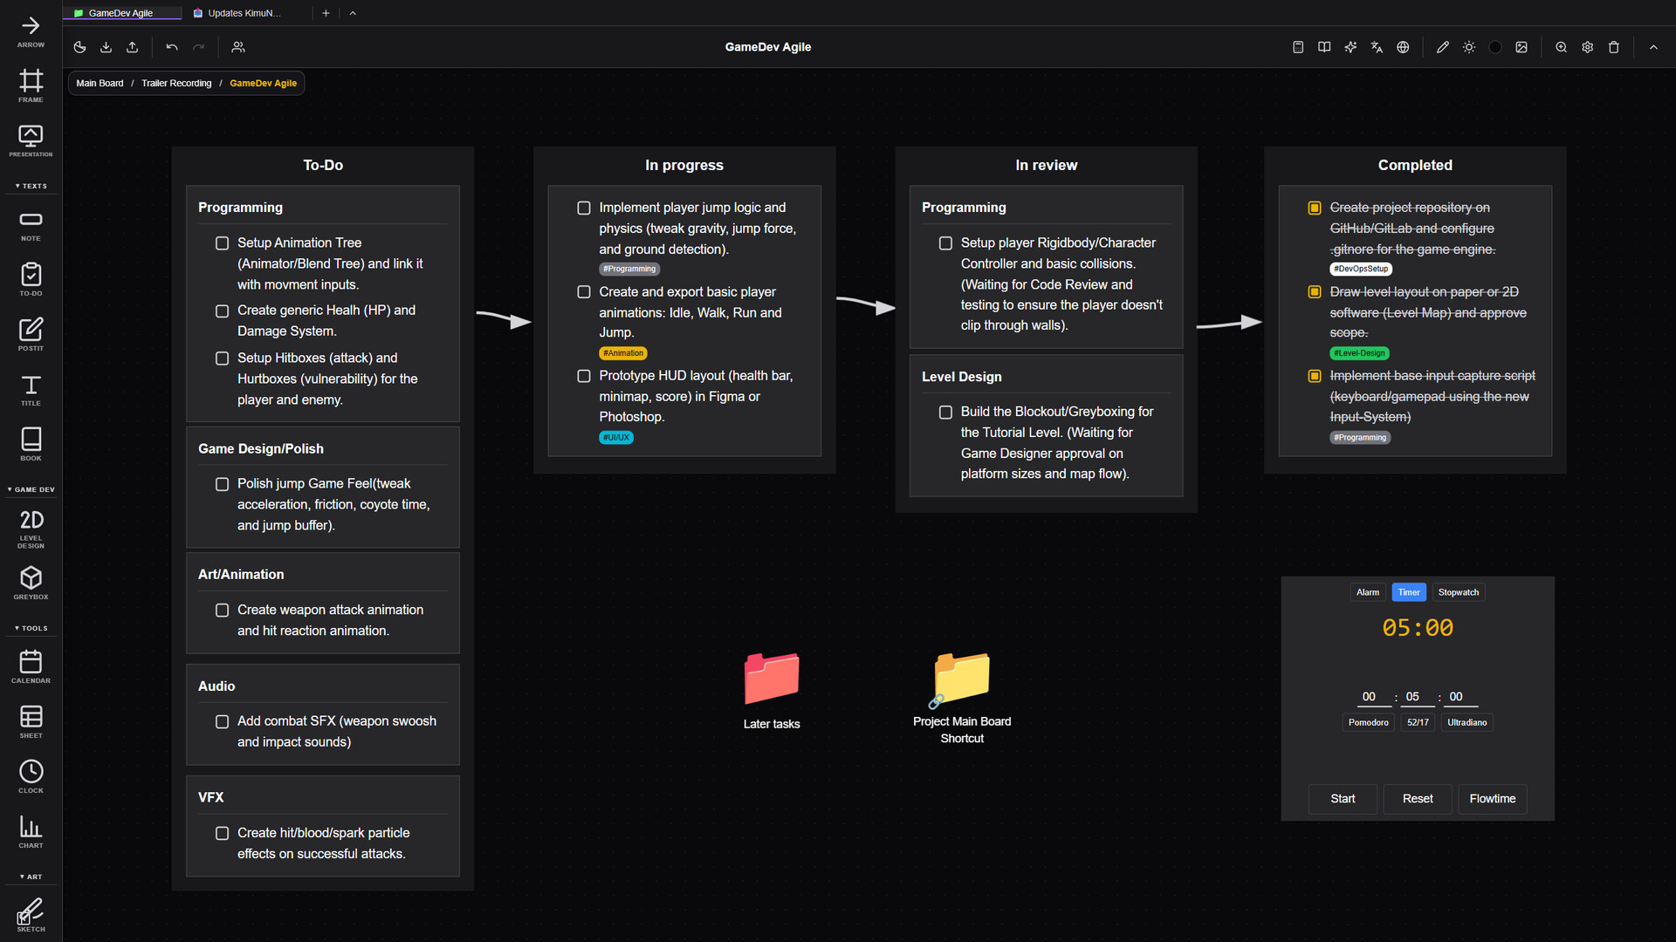Image resolution: width=1676 pixels, height=942 pixels.
Task: Click the sticker icon left of download
Action: [79, 47]
